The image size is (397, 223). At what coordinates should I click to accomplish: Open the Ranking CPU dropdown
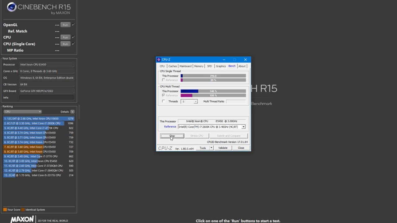[22, 111]
